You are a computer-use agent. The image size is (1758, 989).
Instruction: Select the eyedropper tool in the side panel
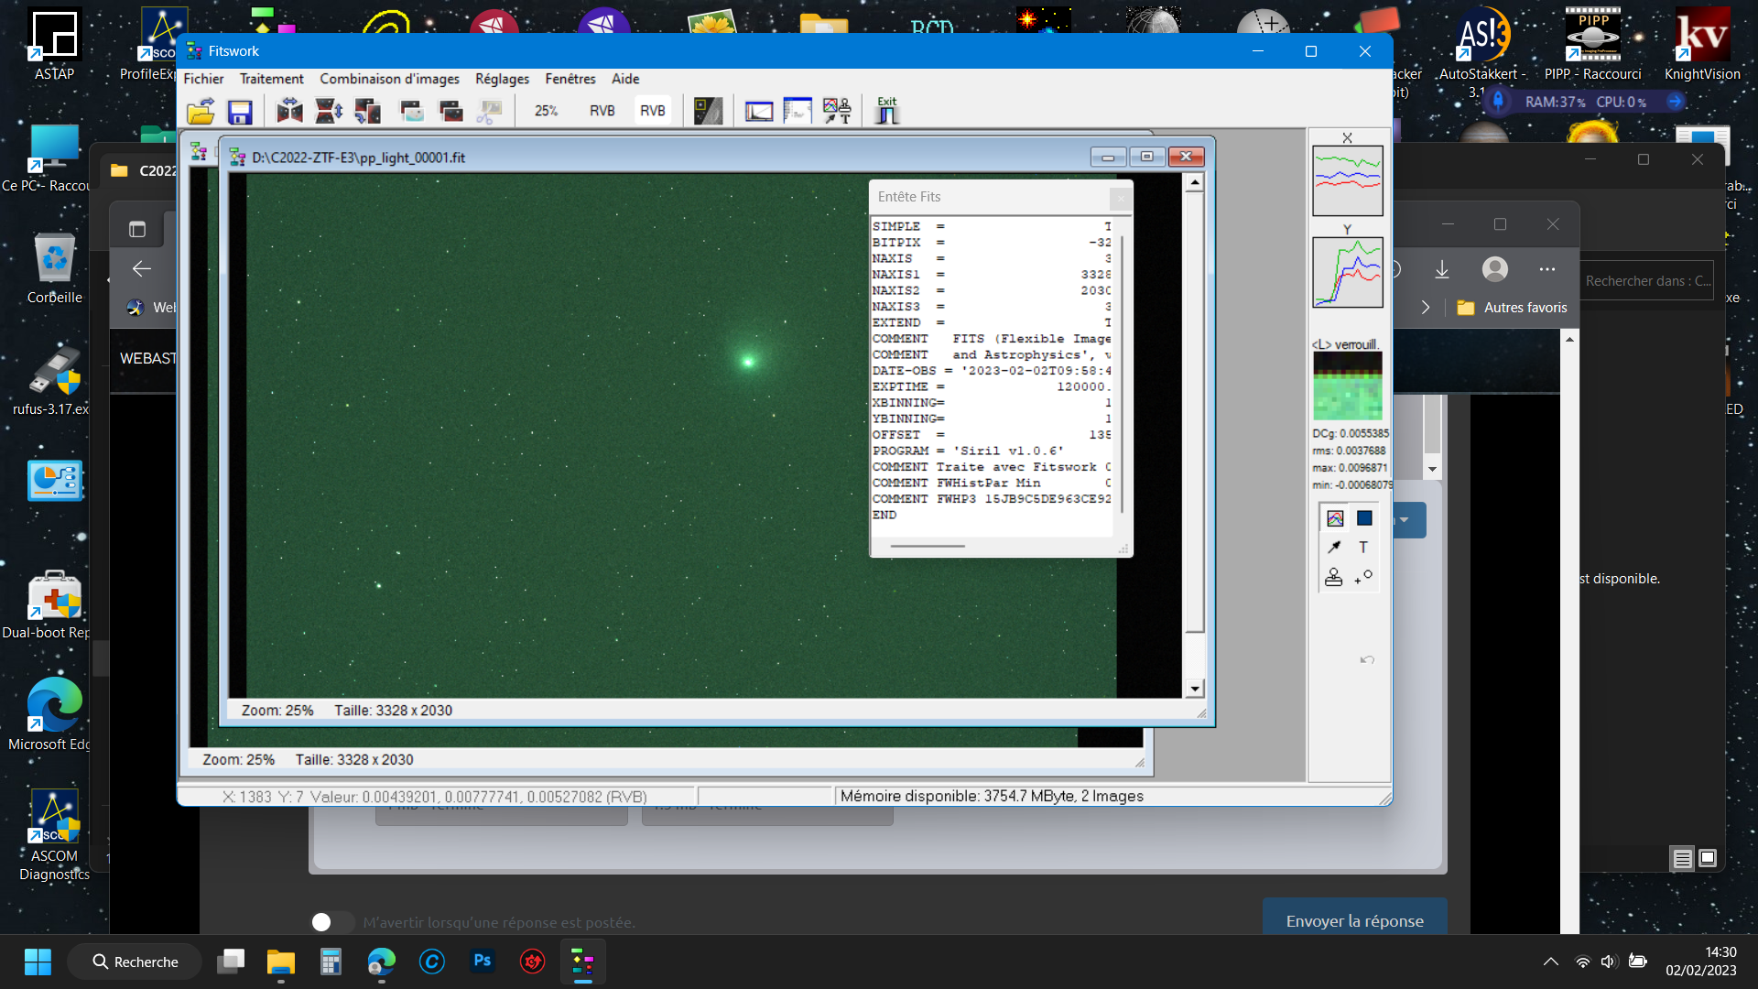tap(1334, 548)
